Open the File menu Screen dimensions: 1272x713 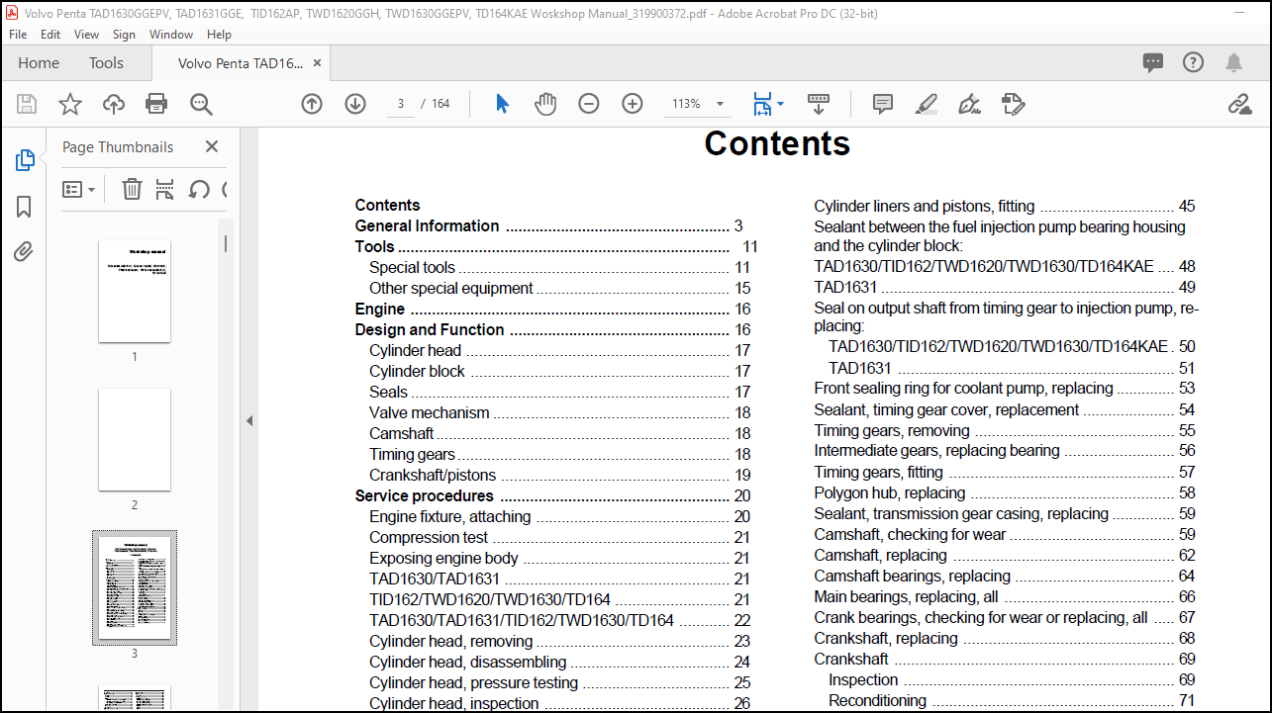click(18, 34)
